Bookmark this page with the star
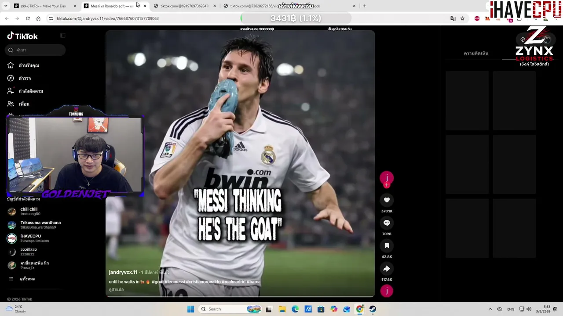Screen dimensions: 563x316 tap(462, 18)
